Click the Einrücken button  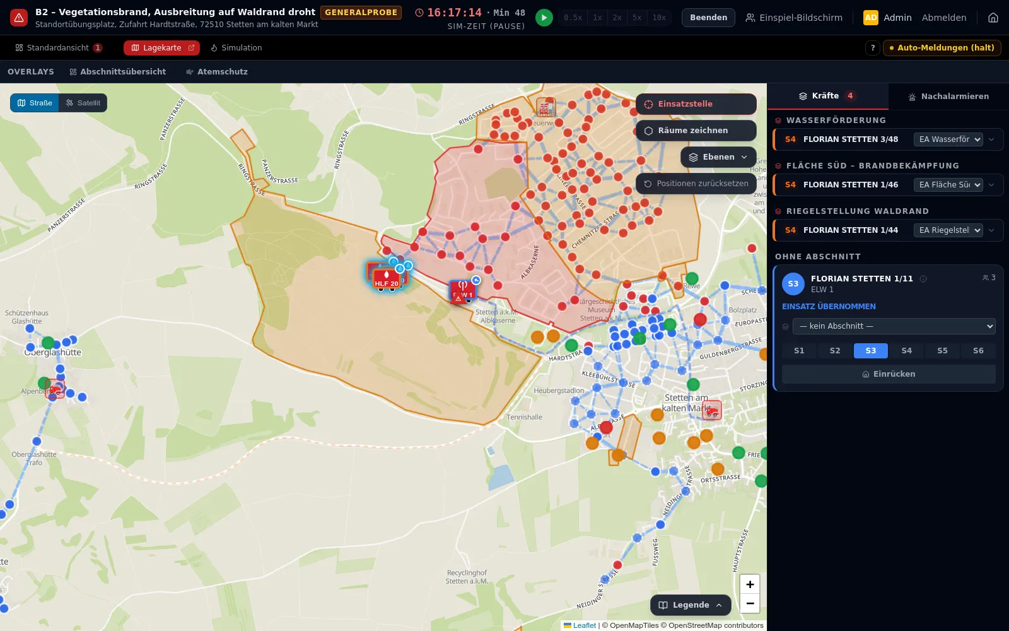(889, 374)
